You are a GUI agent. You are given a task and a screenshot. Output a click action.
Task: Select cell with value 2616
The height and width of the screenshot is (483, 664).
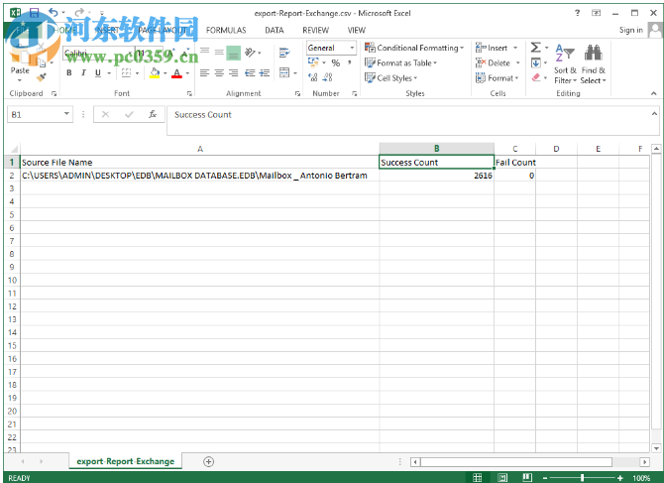pyautogui.click(x=436, y=176)
